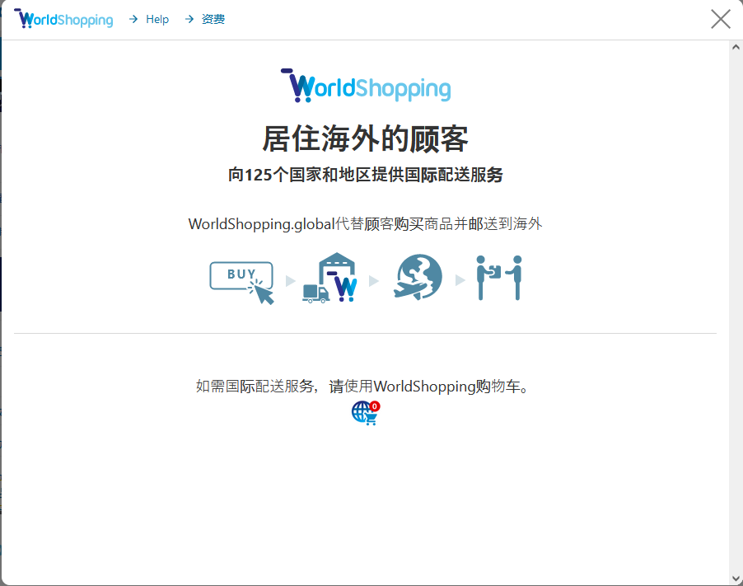Click the BUY button cursor icon

click(242, 283)
